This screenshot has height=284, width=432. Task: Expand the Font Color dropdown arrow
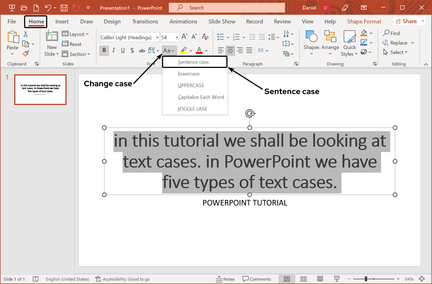206,51
